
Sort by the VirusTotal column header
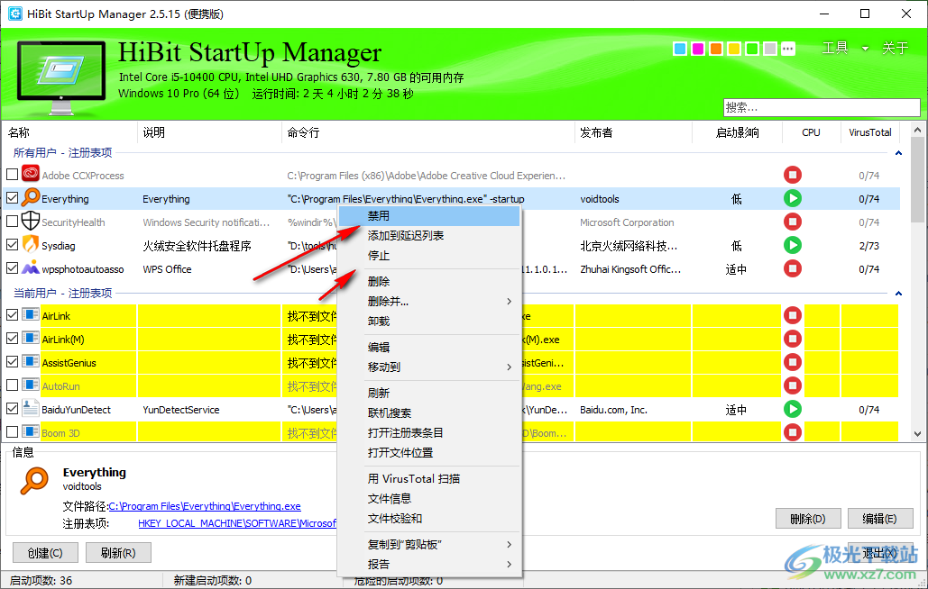(869, 132)
